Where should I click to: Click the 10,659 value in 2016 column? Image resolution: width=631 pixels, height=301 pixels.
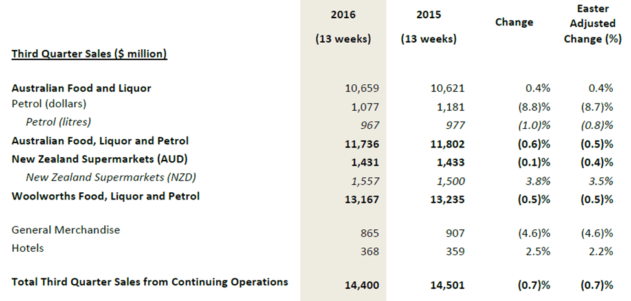[x=362, y=88]
